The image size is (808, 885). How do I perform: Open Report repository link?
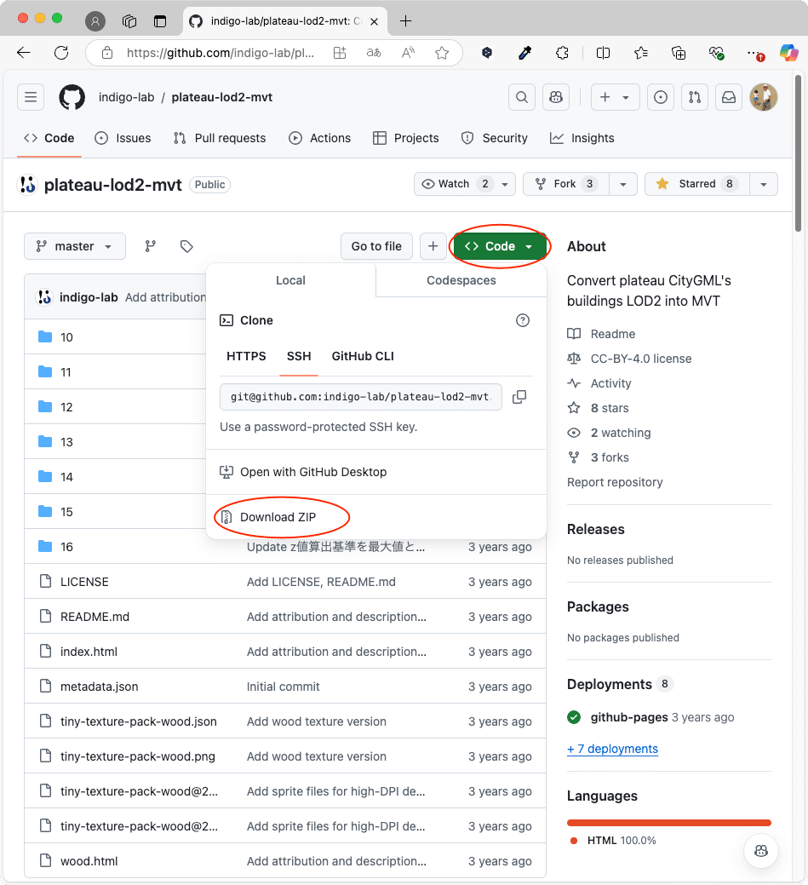pyautogui.click(x=615, y=483)
